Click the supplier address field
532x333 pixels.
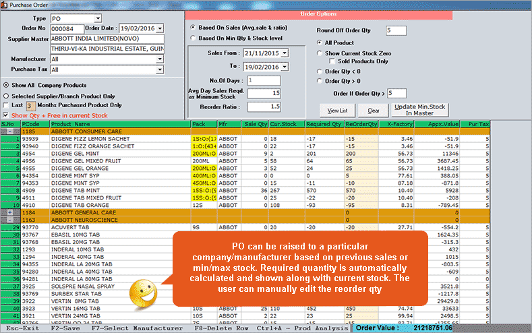107,49
